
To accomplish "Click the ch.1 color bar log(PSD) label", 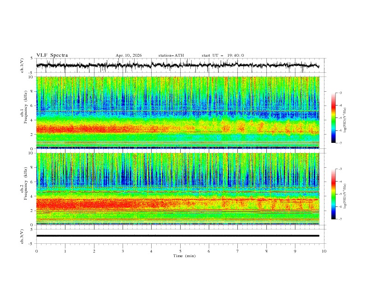I will click(x=345, y=120).
